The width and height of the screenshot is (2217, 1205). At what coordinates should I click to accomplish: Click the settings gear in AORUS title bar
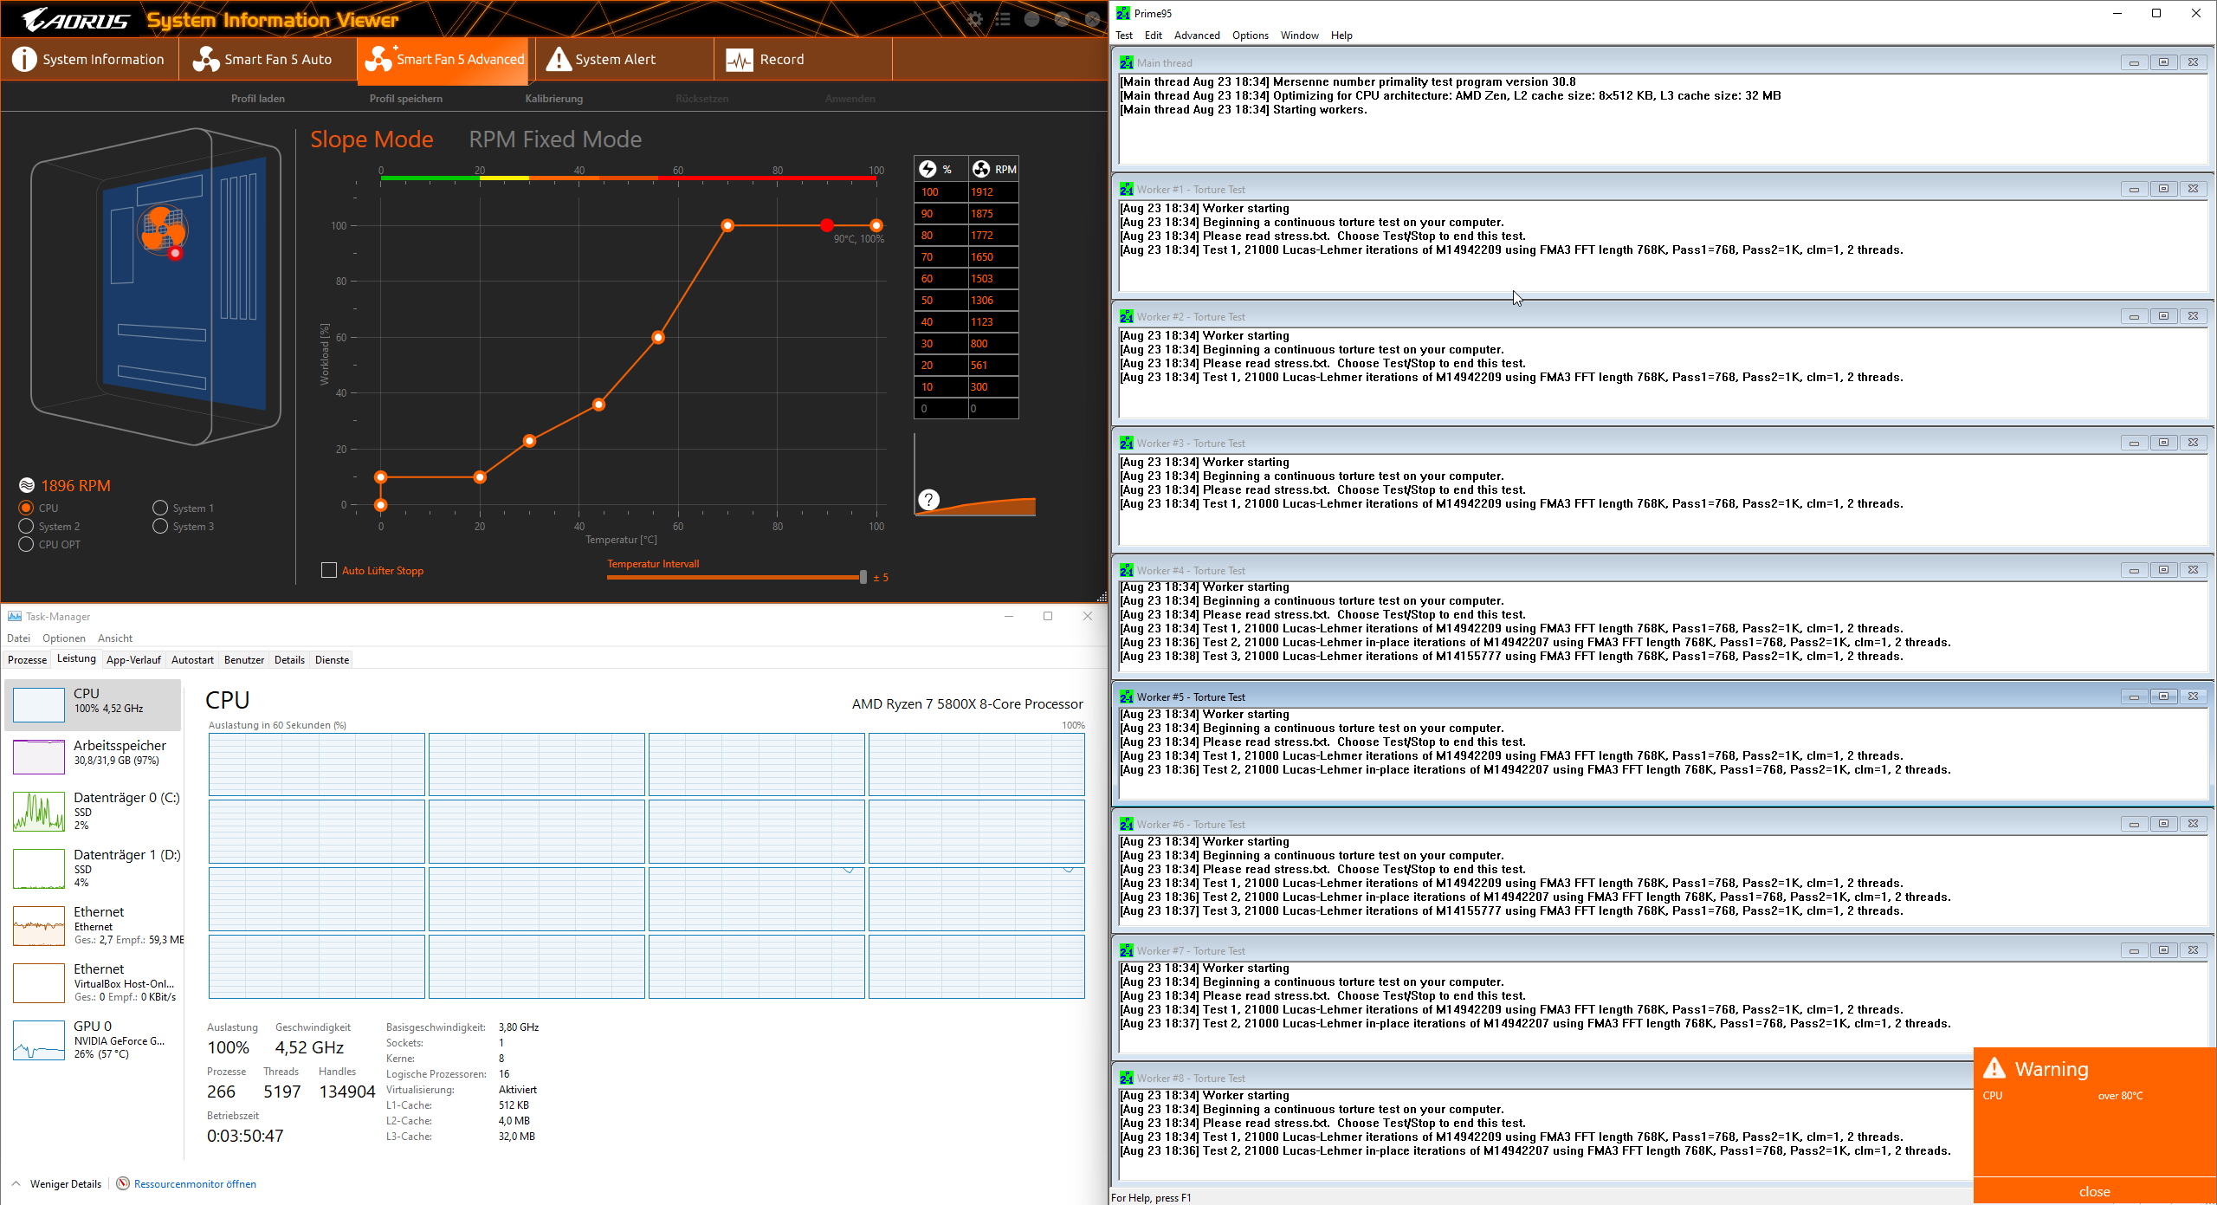pos(974,19)
